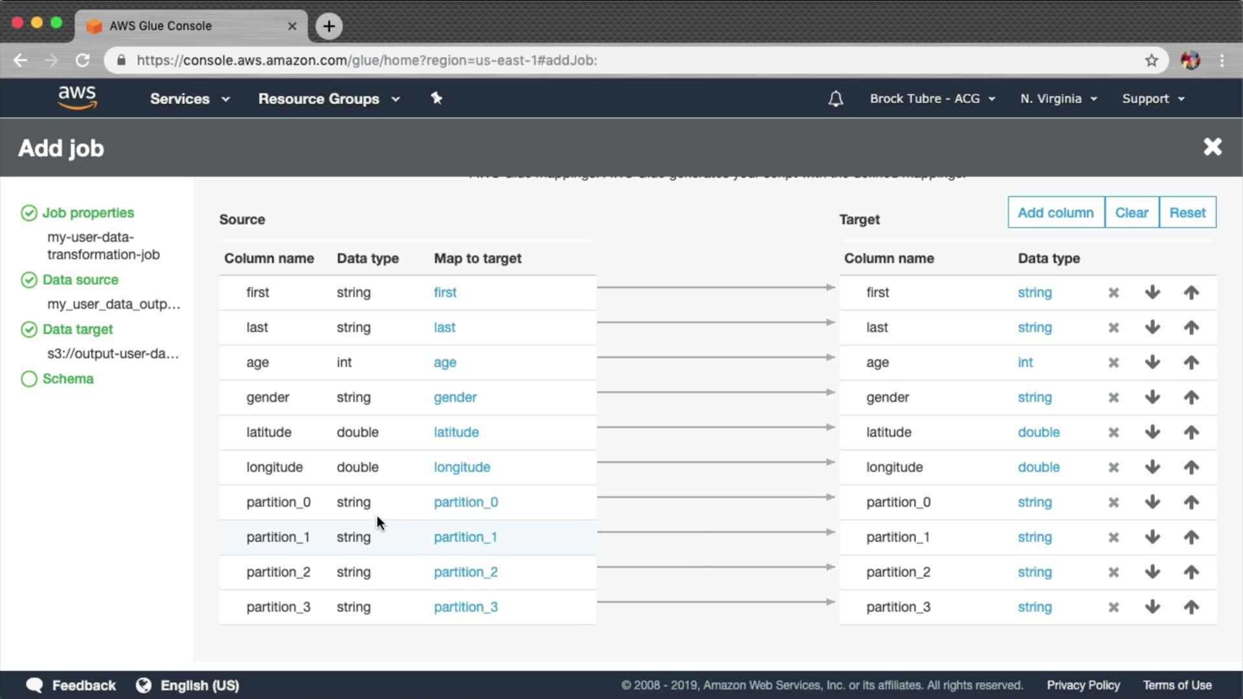Remove the gender target column mapping
The image size is (1243, 699).
tap(1114, 397)
